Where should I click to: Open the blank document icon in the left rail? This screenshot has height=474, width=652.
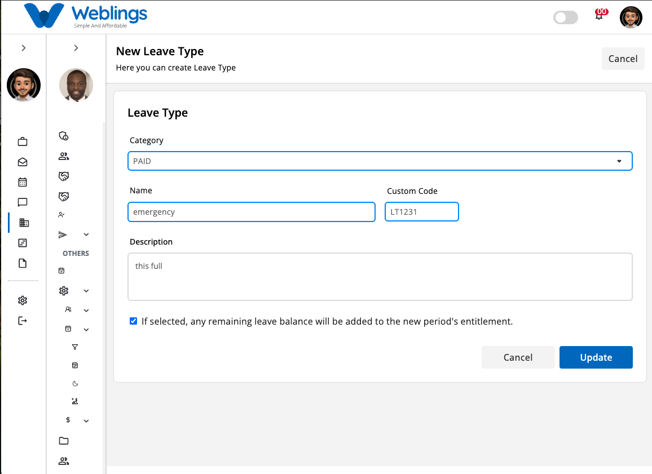[x=23, y=263]
